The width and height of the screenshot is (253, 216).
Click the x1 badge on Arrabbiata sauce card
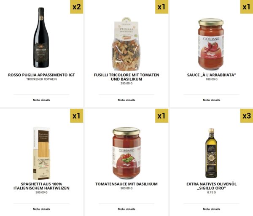[247, 7]
